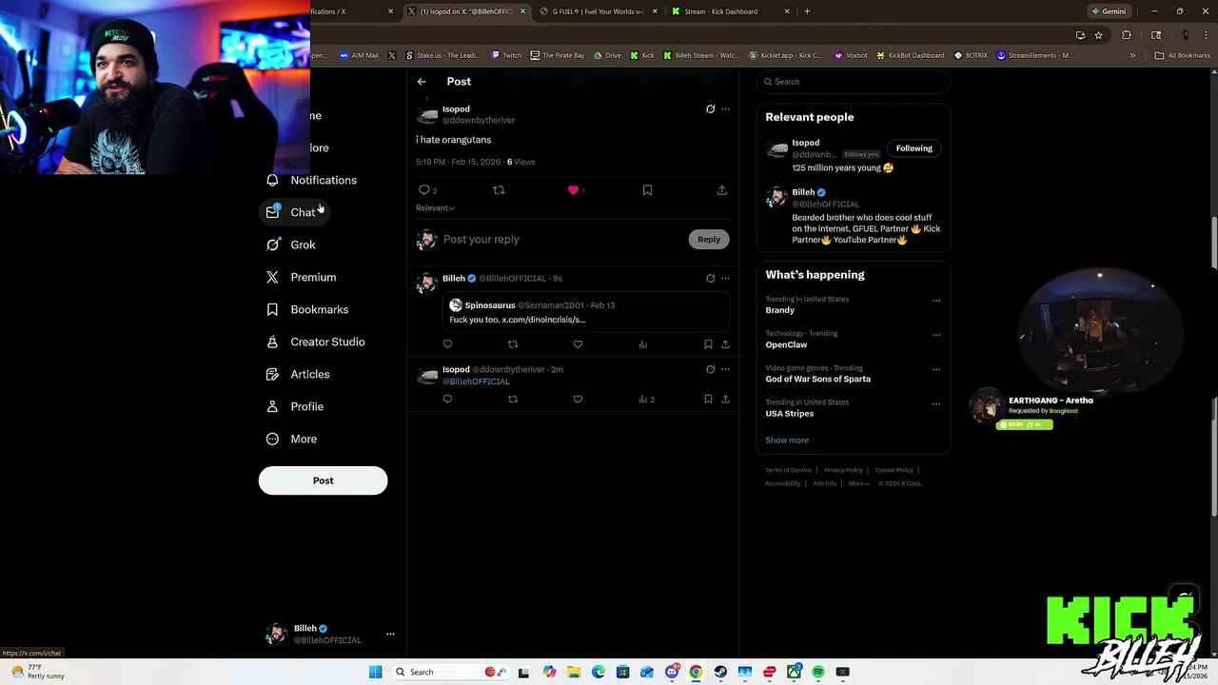Screen dimensions: 1218x685
Task: Bookmark this page with star icon
Action: (x=1098, y=35)
